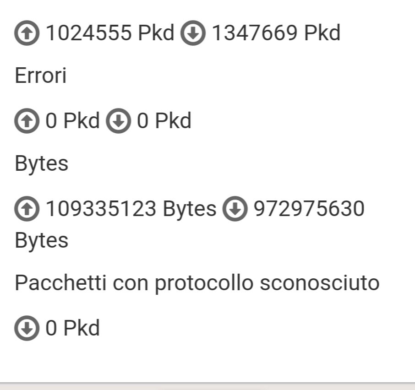Select the sent value 109335123 Bytes

(x=131, y=209)
